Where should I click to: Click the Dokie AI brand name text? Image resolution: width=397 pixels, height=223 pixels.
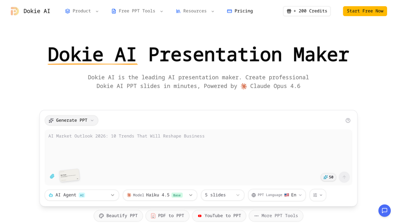(37, 11)
